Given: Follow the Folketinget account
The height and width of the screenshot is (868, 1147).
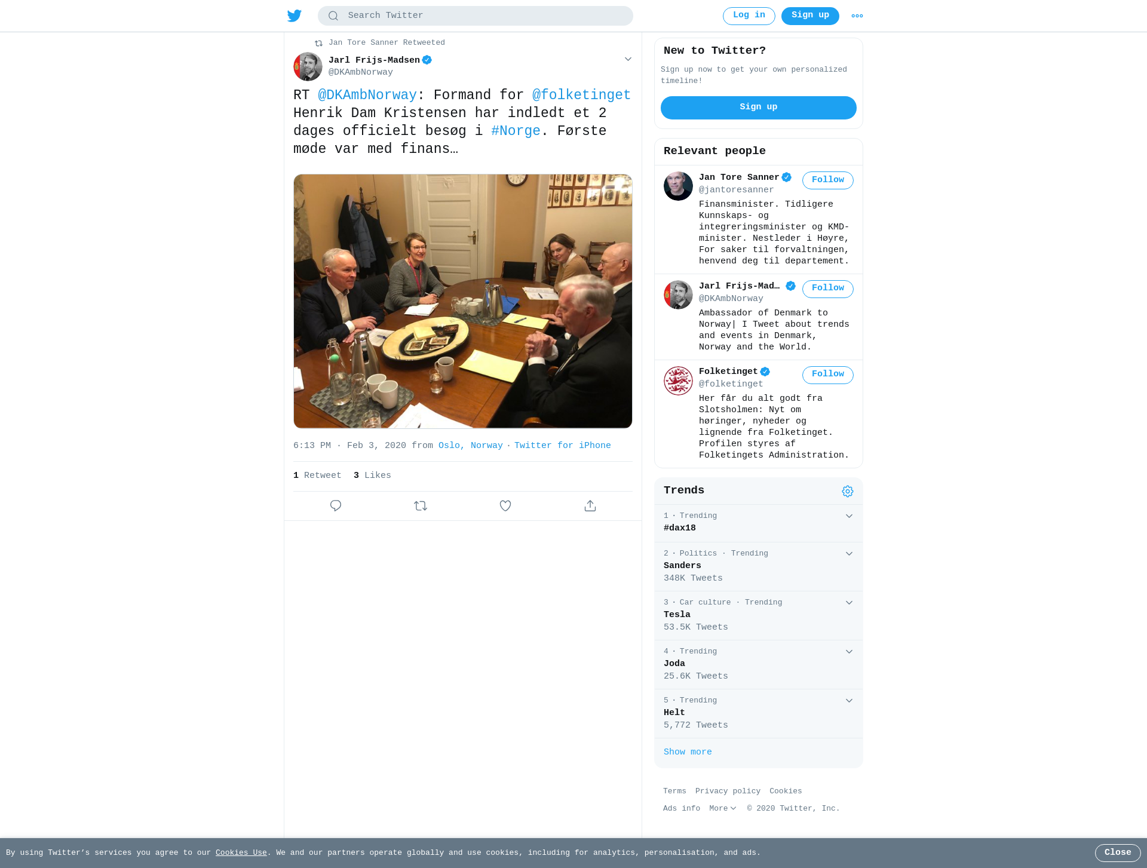Looking at the screenshot, I should pos(828,375).
